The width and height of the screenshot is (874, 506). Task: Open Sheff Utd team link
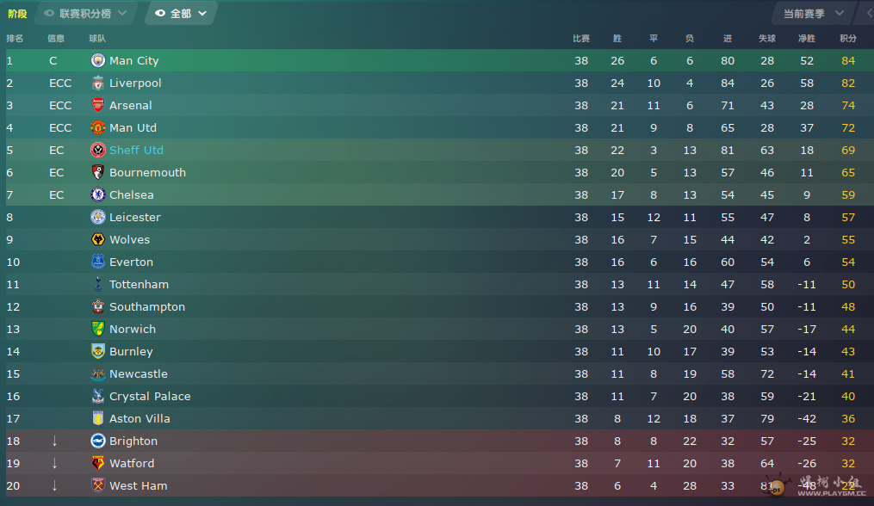(x=137, y=150)
